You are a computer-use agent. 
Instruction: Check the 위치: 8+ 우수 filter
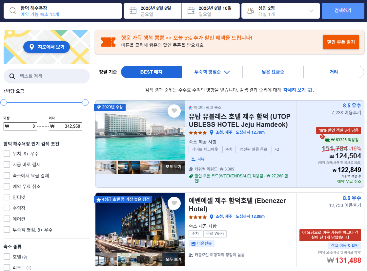(x=7, y=154)
